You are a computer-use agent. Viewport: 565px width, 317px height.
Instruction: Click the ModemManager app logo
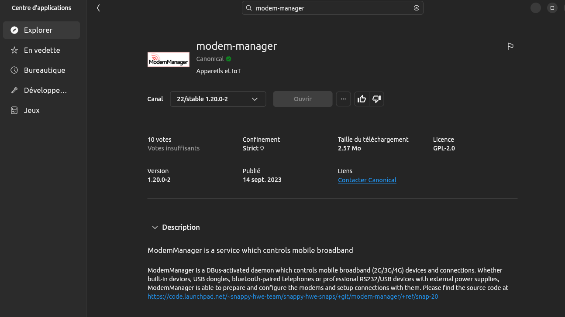[169, 59]
